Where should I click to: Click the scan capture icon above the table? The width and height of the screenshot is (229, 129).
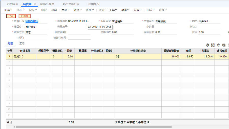coord(213,45)
